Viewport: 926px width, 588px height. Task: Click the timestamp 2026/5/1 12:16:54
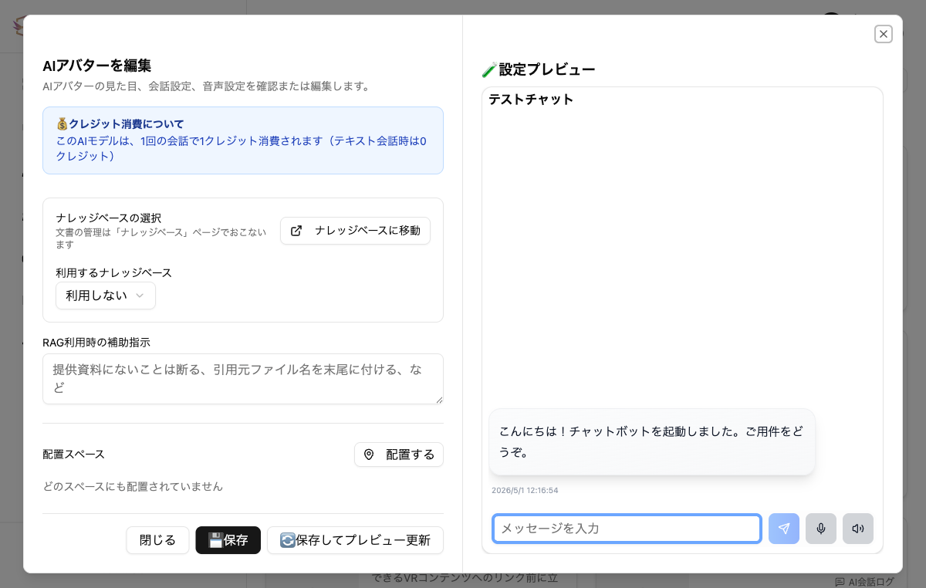point(525,490)
